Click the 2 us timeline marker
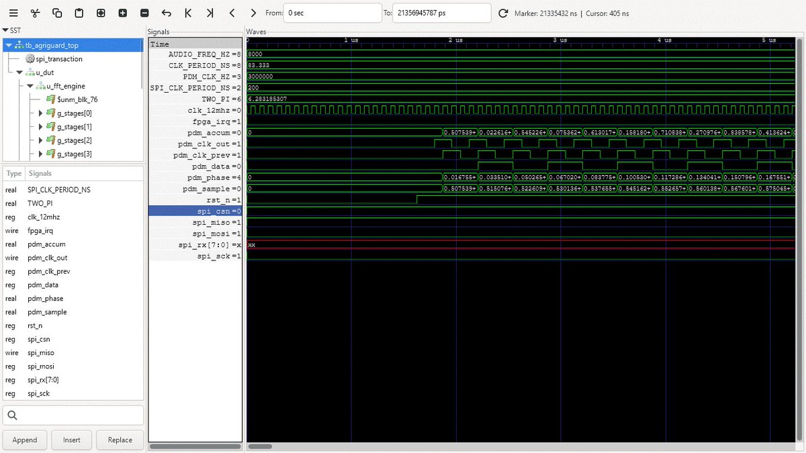The width and height of the screenshot is (806, 453). 456,40
